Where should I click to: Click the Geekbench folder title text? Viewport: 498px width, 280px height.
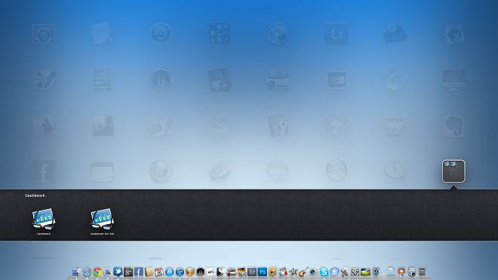35,195
